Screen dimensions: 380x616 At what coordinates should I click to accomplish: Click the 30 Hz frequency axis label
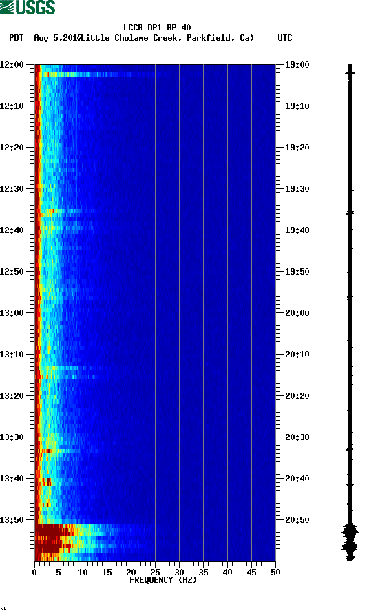pyautogui.click(x=179, y=573)
